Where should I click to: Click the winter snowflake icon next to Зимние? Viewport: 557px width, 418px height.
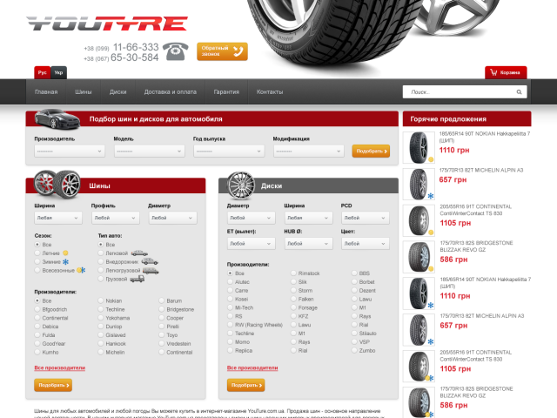66,262
